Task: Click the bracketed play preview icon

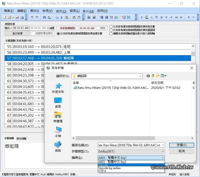Action: [x=129, y=17]
